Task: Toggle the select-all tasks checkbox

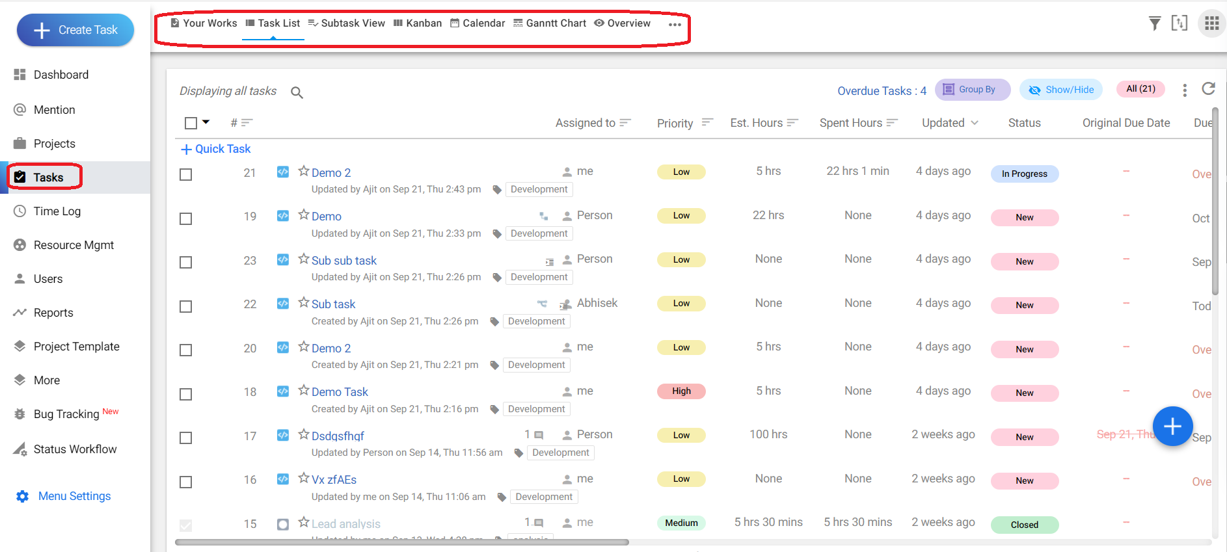Action: (191, 123)
